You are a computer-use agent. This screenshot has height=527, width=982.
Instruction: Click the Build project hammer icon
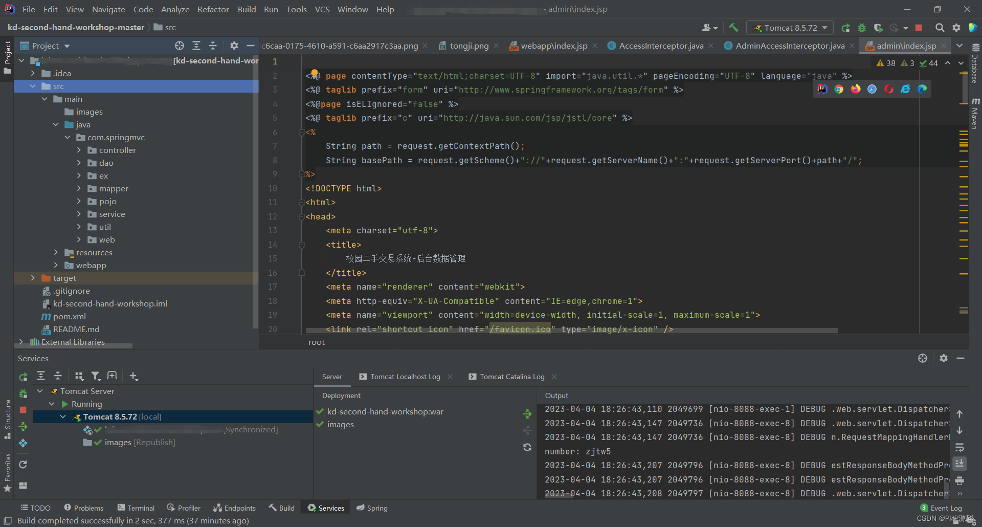click(x=733, y=28)
